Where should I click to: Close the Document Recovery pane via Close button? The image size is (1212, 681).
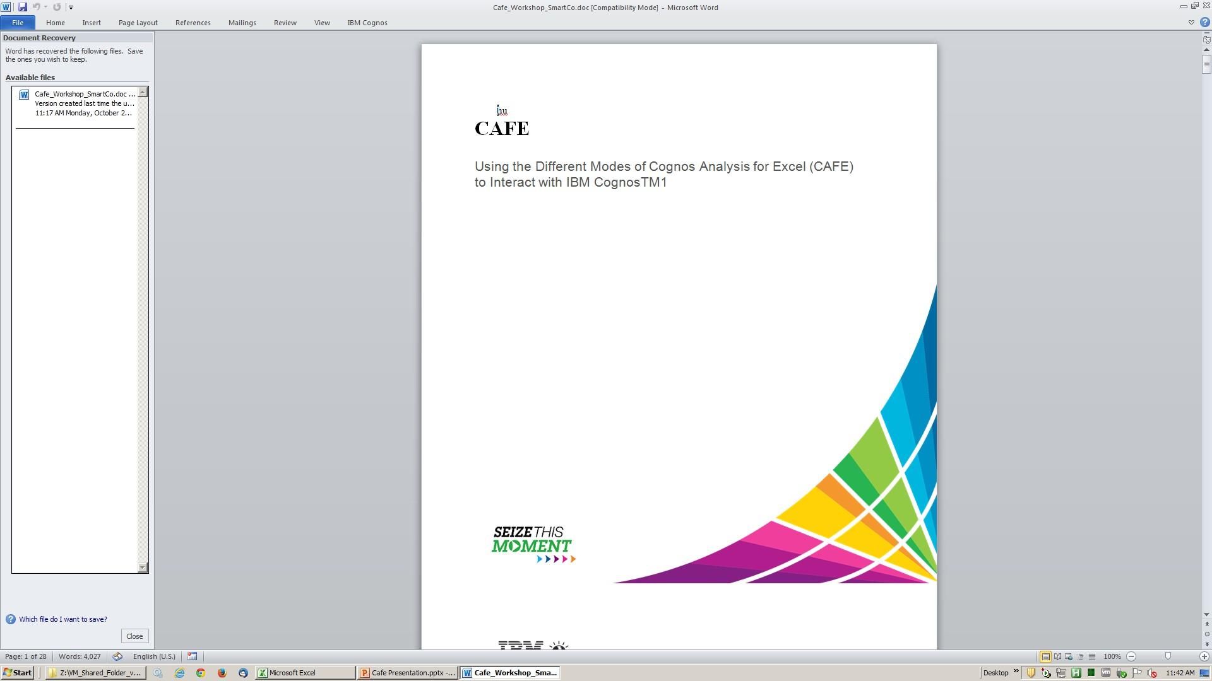(134, 636)
